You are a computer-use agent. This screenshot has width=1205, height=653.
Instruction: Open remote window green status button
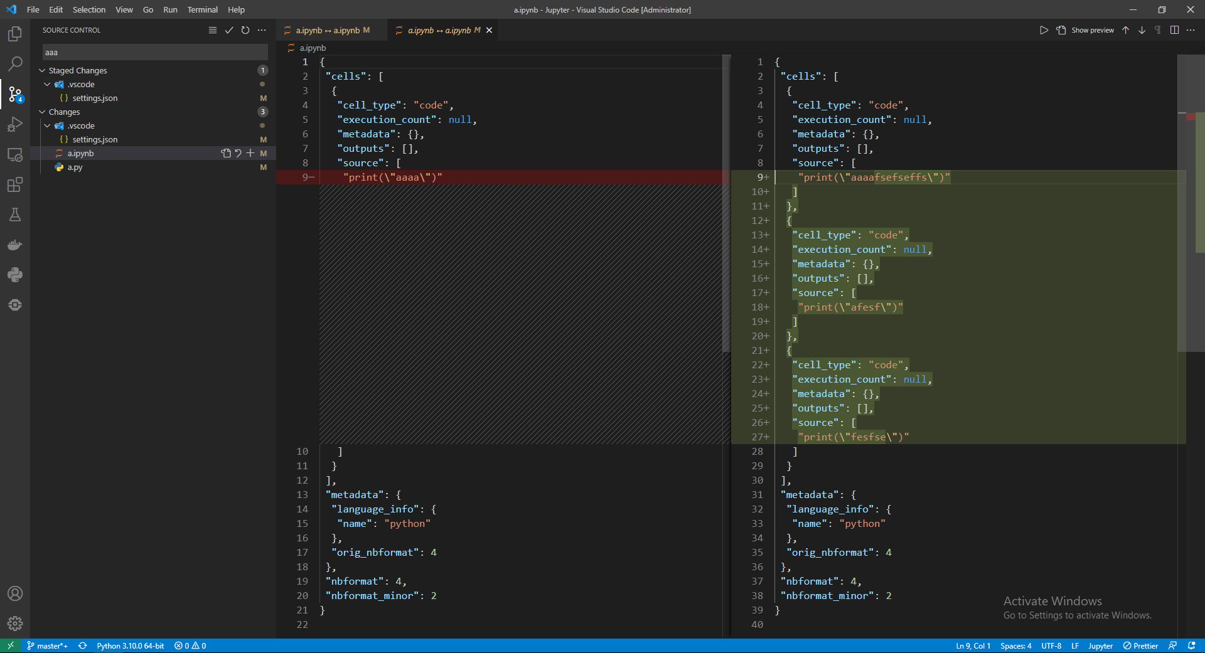(11, 645)
